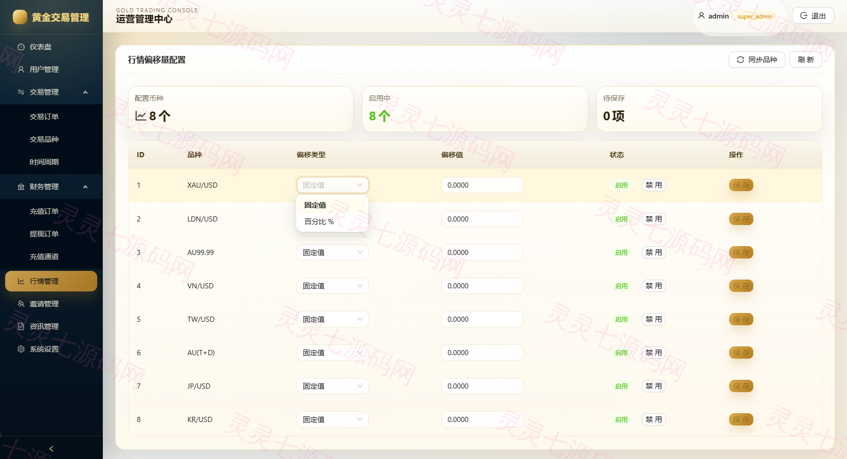Click the 邀请管理 sidebar icon
The height and width of the screenshot is (459, 847).
tap(21, 304)
